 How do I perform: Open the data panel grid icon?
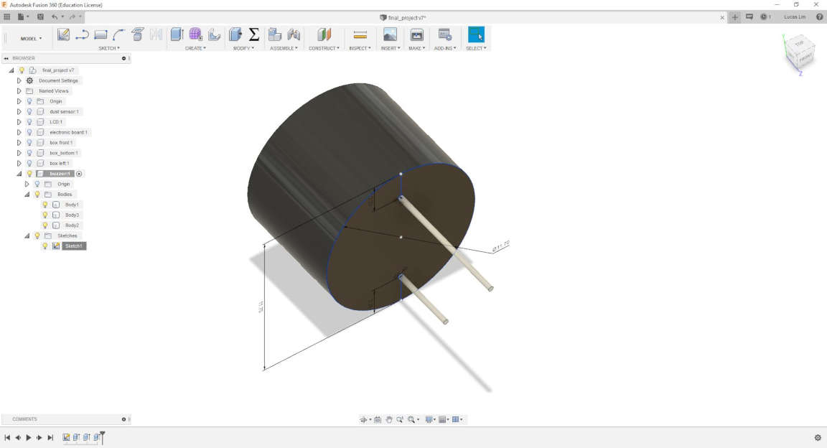(x=7, y=17)
